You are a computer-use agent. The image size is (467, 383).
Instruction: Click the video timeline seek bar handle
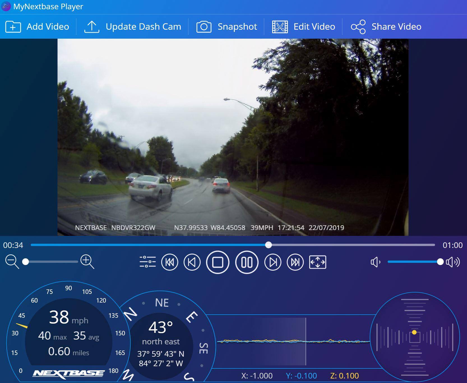[269, 245]
